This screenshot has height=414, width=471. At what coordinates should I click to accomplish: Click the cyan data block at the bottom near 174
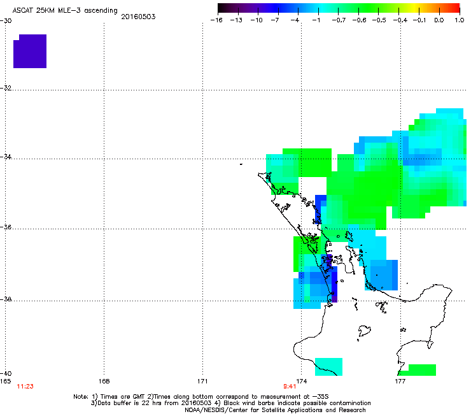(328, 367)
